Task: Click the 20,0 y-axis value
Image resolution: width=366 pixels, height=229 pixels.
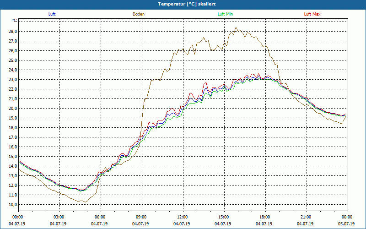Action: 13,109
